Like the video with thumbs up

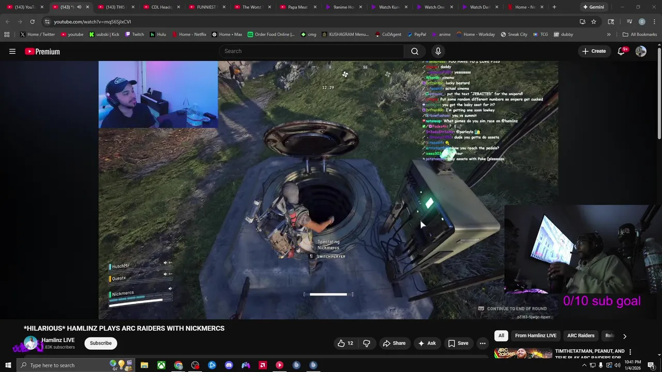pyautogui.click(x=345, y=343)
